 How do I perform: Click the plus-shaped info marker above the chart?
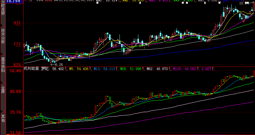pos(205,3)
